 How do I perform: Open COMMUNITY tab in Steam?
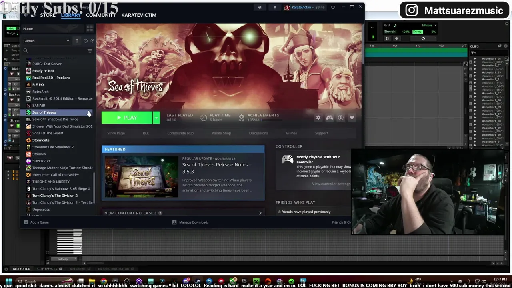(x=101, y=15)
